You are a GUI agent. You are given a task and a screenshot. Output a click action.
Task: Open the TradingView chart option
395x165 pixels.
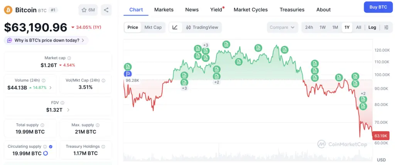pyautogui.click(x=202, y=27)
